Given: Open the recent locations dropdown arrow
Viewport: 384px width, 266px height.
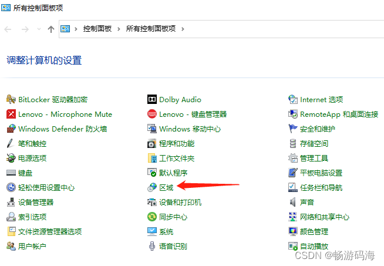Looking at the screenshot, I should [x=39, y=29].
